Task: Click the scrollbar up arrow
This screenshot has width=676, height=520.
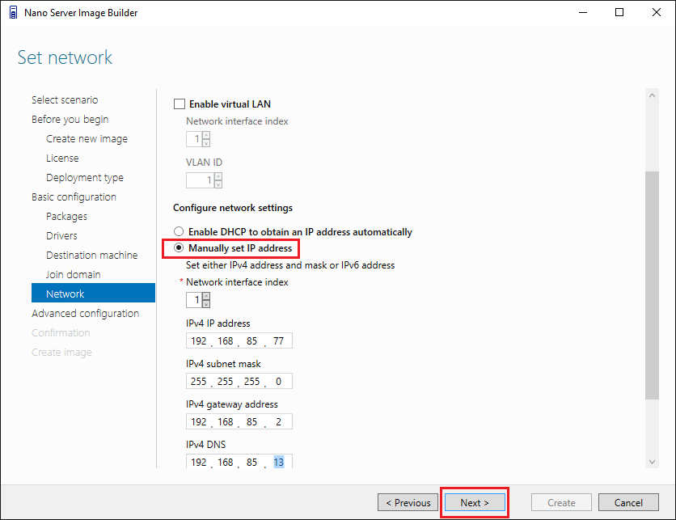Action: (652, 95)
